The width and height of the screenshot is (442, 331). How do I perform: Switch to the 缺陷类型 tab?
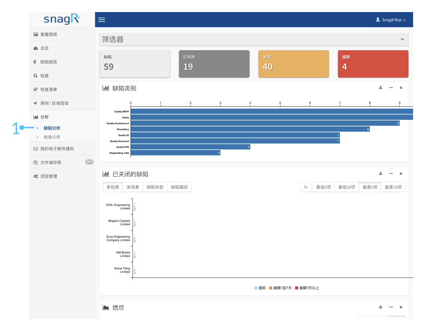pyautogui.click(x=155, y=187)
